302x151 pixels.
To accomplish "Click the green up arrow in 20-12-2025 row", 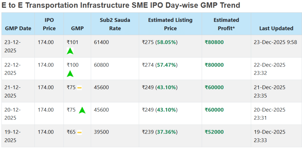I will pos(82,110).
